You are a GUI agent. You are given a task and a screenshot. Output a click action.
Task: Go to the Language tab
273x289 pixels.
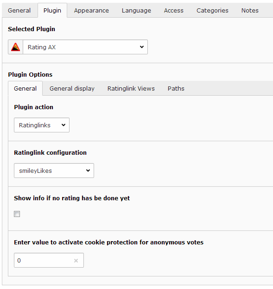pyautogui.click(x=136, y=11)
